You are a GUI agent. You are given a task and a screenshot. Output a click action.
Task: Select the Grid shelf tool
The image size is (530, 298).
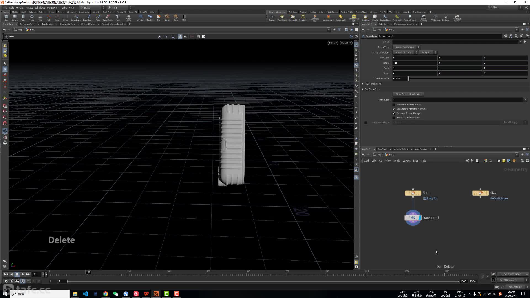40,18
